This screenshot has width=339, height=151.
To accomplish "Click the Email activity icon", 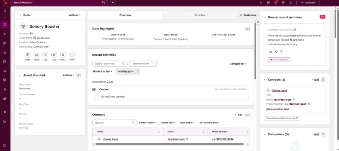I will [x=36, y=55].
